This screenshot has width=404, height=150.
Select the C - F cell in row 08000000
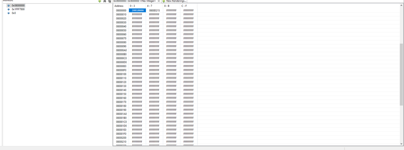[x=188, y=10]
